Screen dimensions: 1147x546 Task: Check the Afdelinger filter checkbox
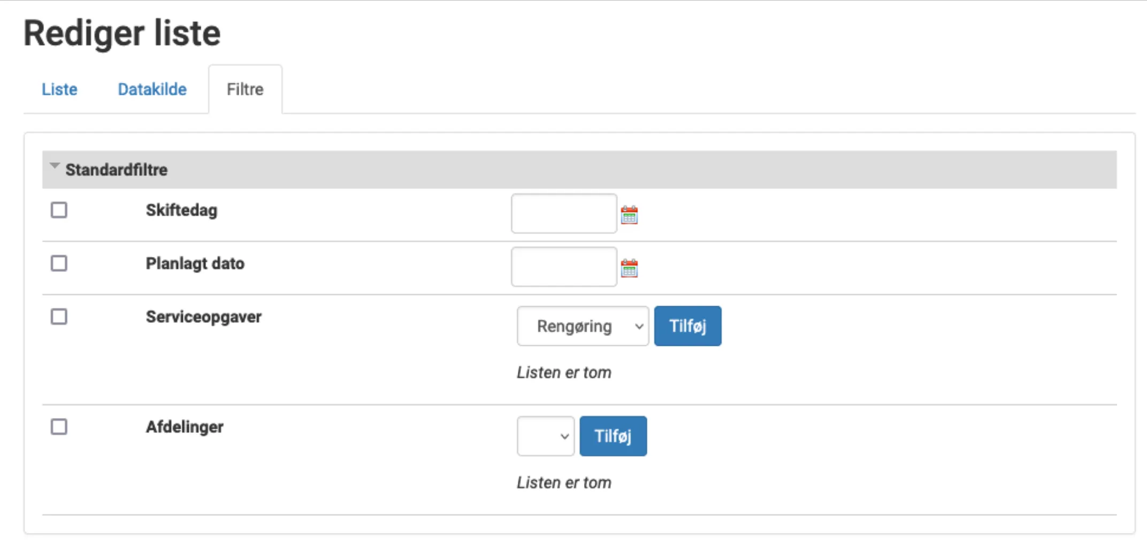(x=59, y=427)
